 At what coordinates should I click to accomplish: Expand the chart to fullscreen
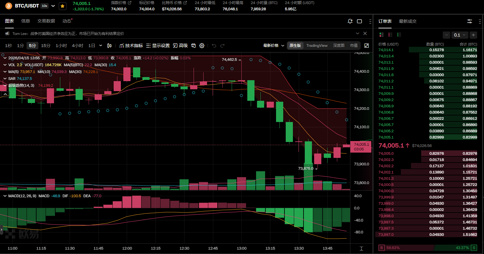367,46
